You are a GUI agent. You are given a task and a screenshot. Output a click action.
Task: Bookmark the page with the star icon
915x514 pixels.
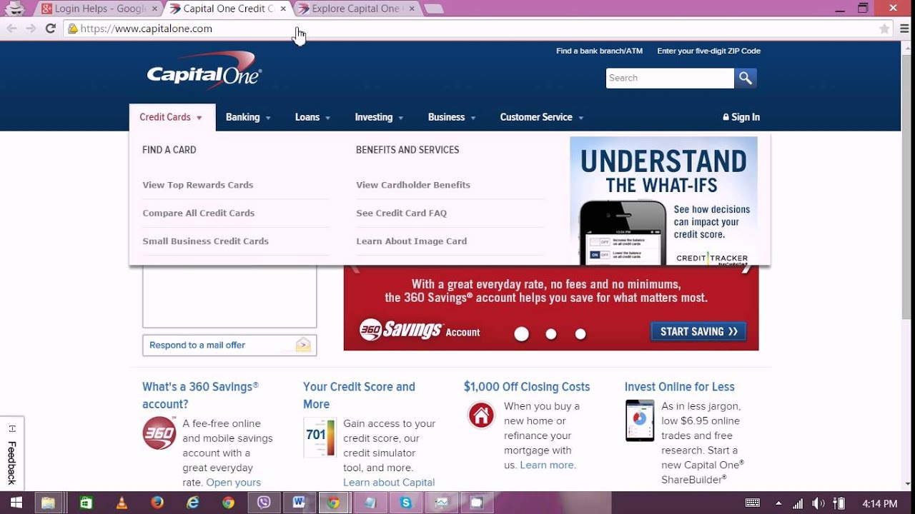884,29
